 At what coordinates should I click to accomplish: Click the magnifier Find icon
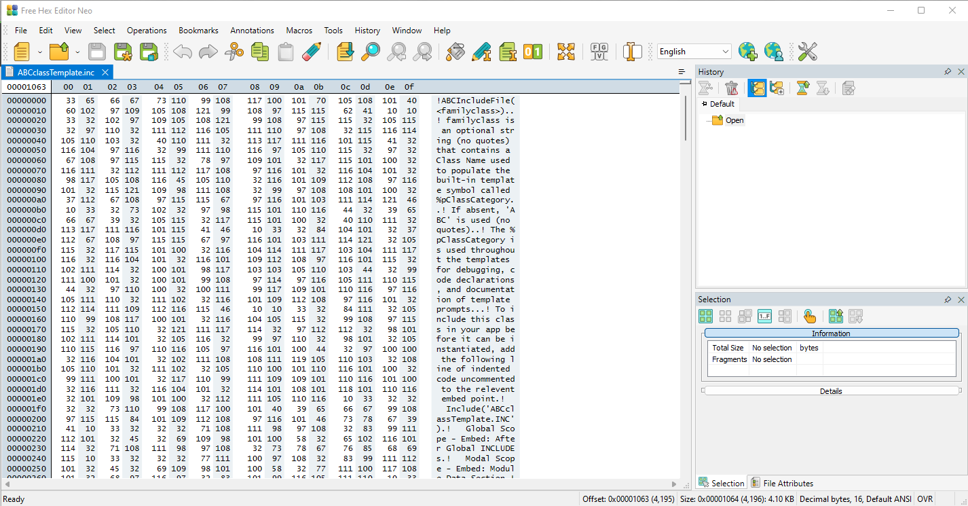point(371,52)
